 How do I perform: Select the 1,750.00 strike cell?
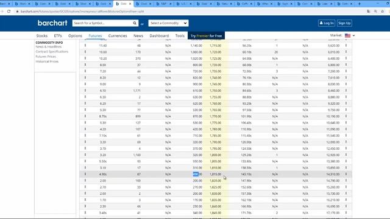point(215,91)
